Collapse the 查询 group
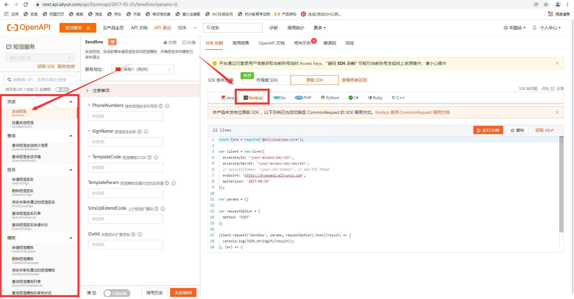 pos(71,136)
